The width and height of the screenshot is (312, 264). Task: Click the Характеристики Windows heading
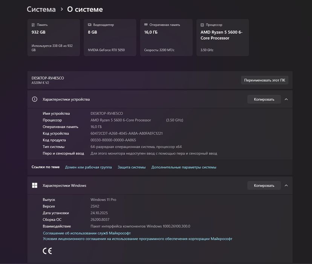pyautogui.click(x=64, y=186)
